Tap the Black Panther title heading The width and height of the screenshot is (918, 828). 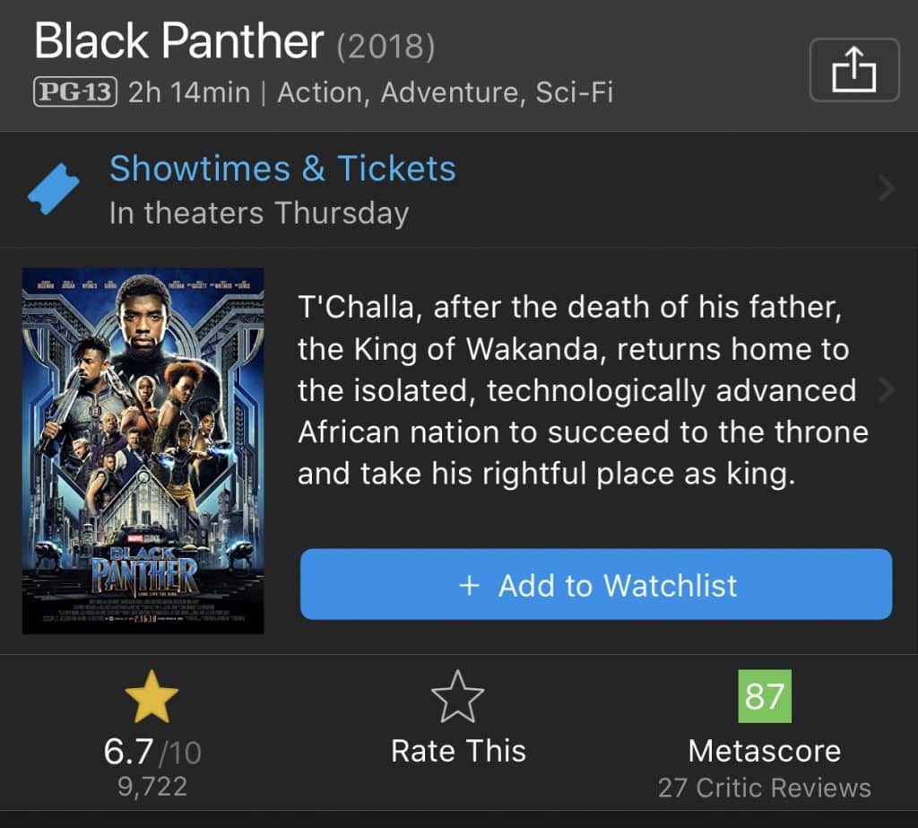coord(178,42)
